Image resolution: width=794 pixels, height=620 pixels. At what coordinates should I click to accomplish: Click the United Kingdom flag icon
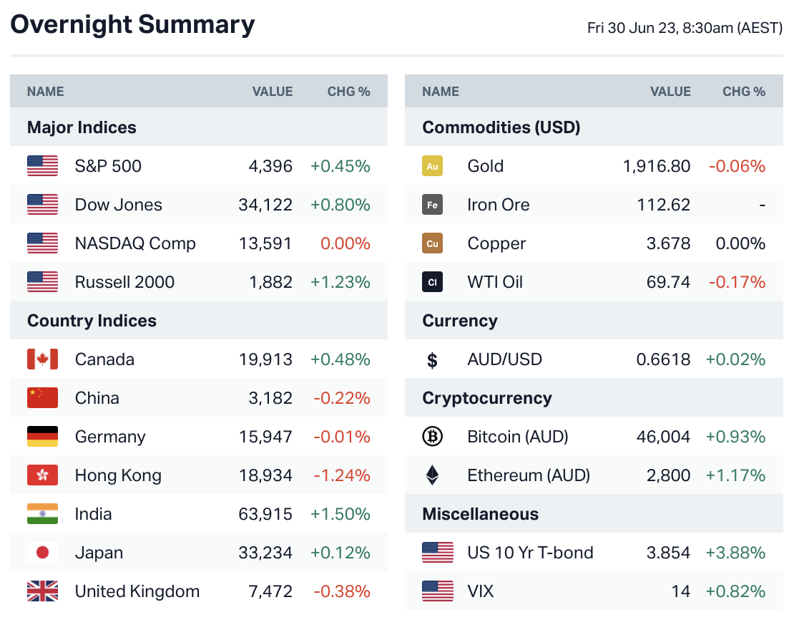coord(42,591)
